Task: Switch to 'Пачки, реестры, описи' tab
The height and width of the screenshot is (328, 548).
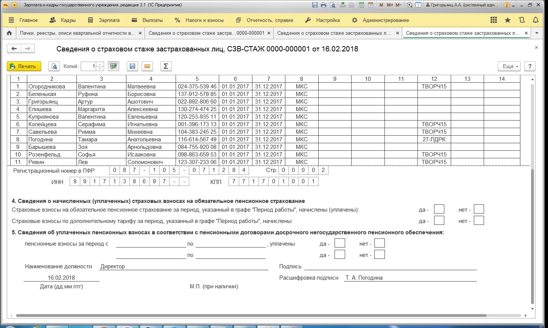Action: coord(77,33)
